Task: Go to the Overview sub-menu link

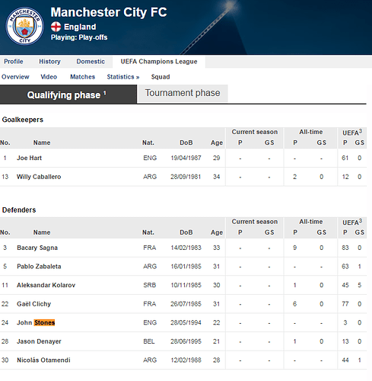Action: [x=15, y=77]
